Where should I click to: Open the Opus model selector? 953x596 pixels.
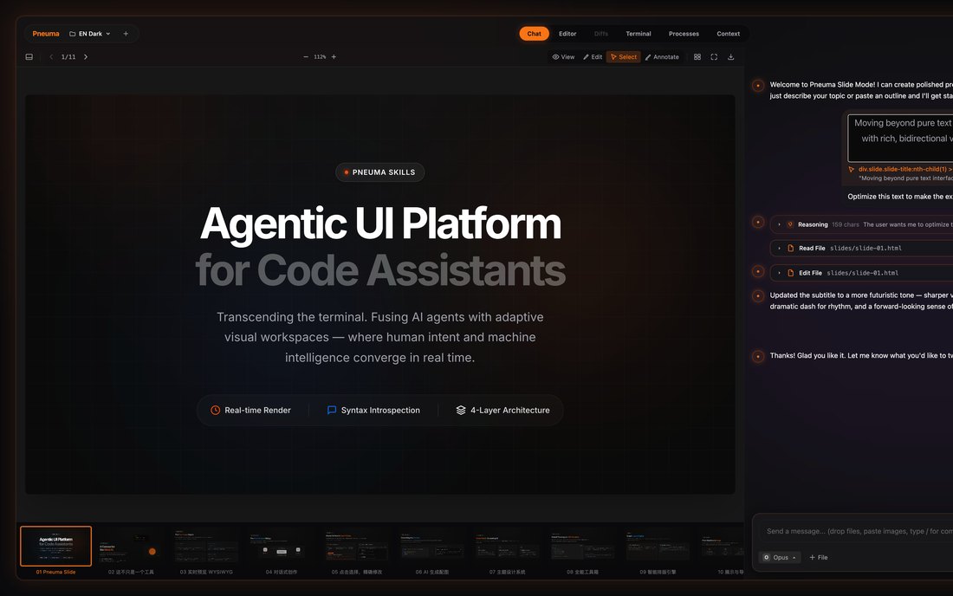point(780,557)
